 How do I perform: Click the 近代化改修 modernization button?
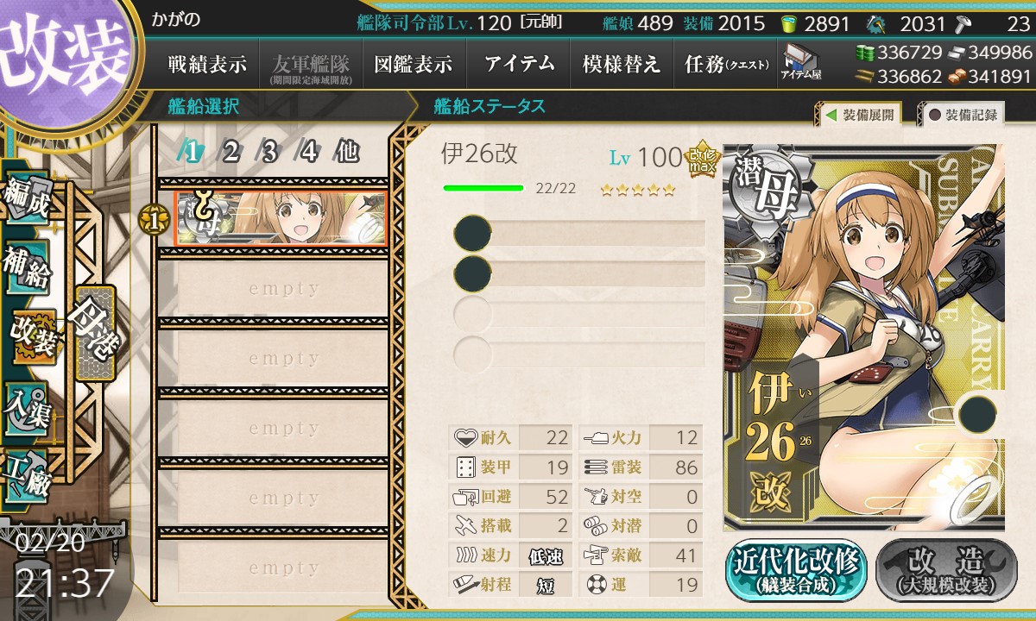pyautogui.click(x=796, y=570)
